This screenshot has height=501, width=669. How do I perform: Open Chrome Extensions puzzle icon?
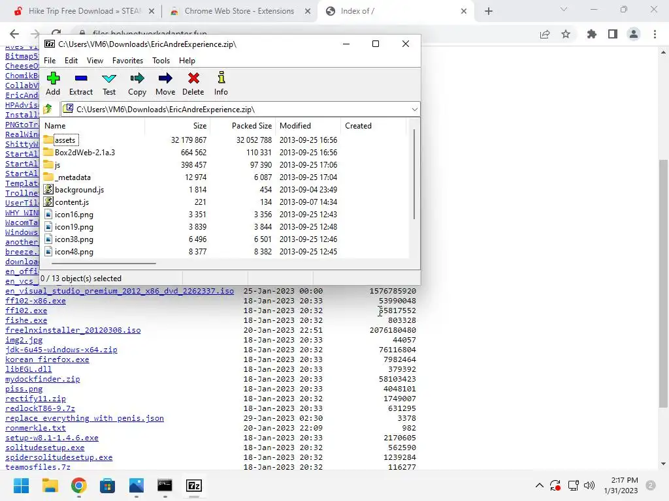coord(591,34)
